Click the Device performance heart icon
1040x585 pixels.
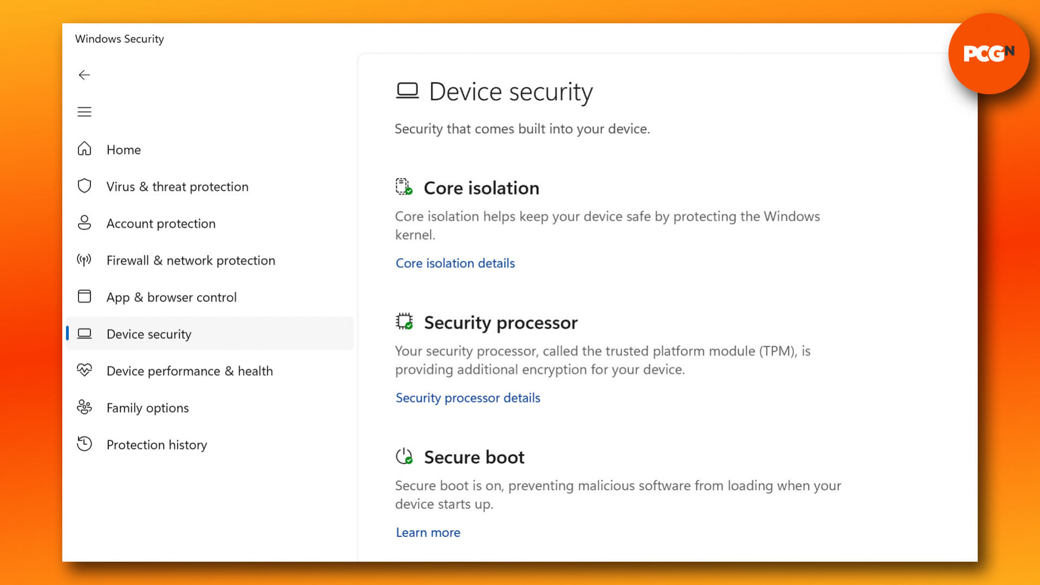pos(84,370)
